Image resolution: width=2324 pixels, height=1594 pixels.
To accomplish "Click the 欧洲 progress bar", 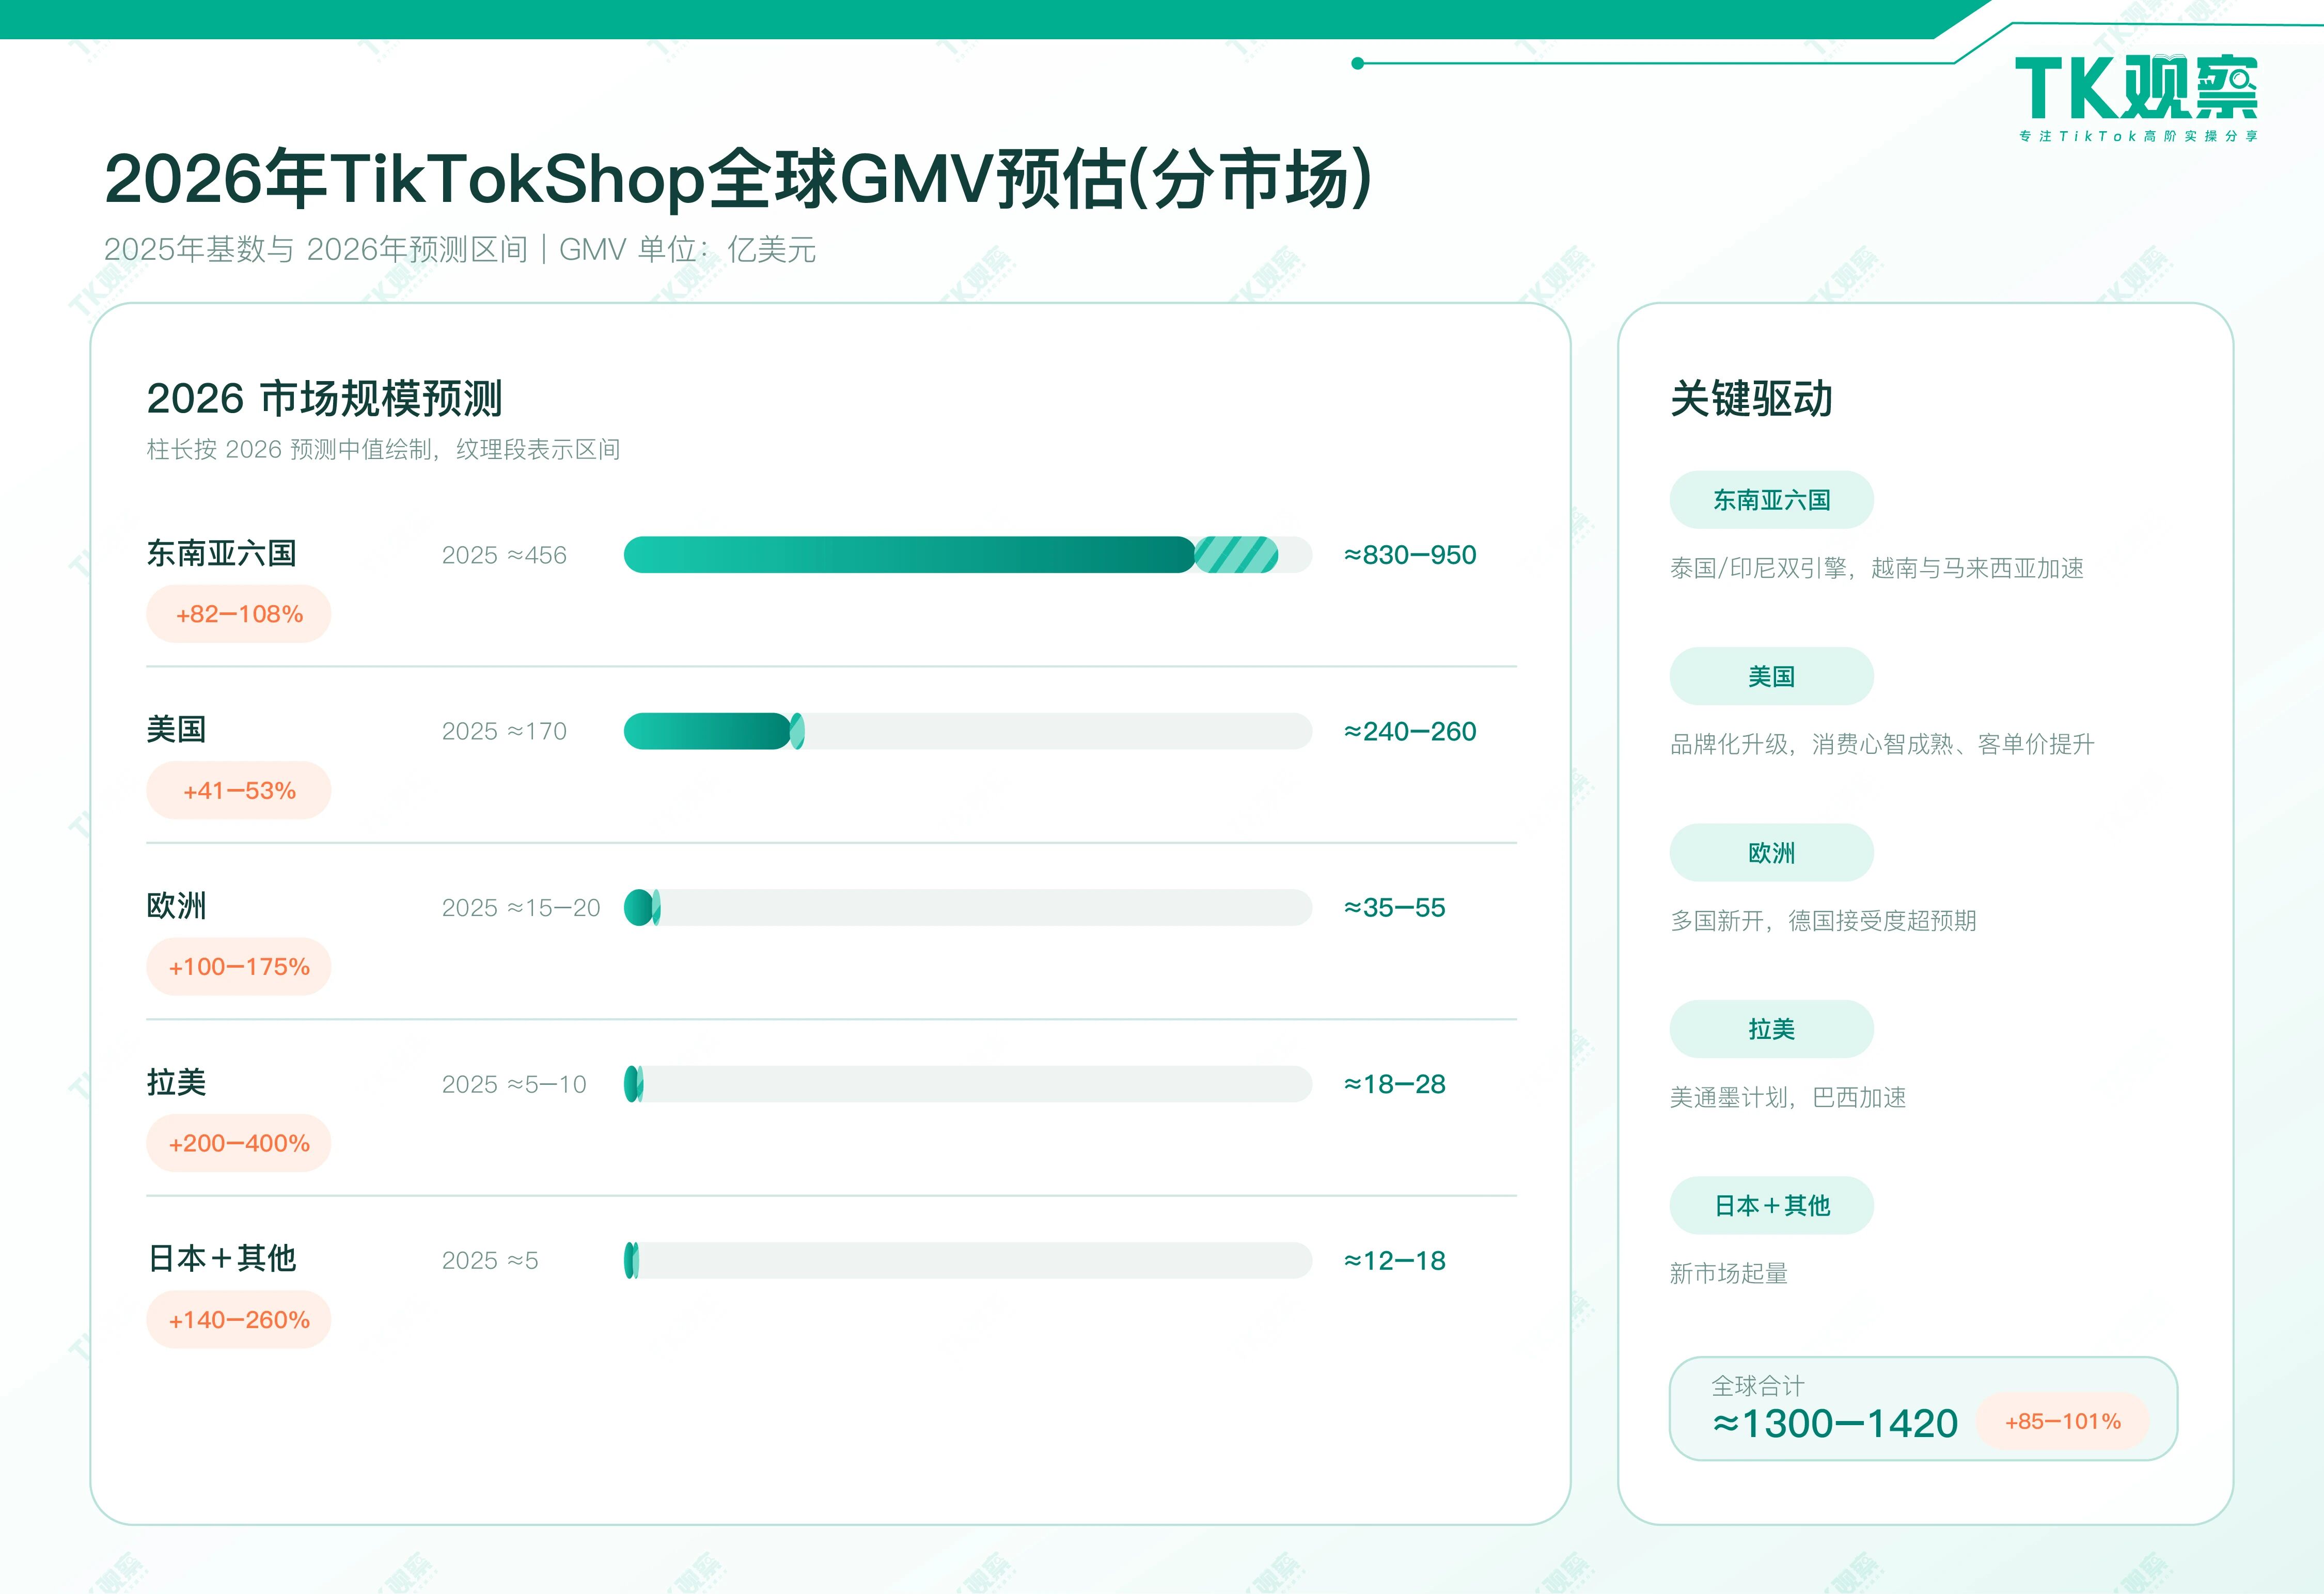I will click(x=967, y=908).
